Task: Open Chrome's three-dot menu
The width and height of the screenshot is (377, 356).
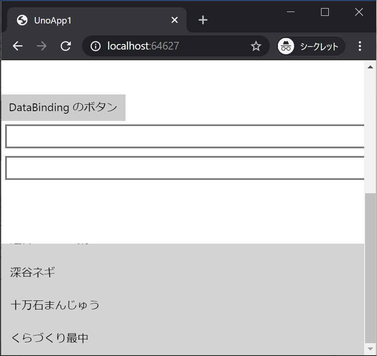Action: [x=360, y=46]
